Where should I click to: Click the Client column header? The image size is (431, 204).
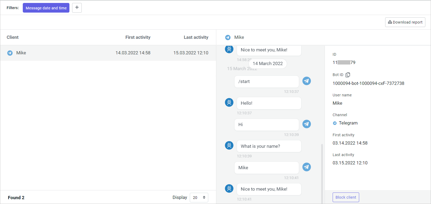(x=13, y=37)
